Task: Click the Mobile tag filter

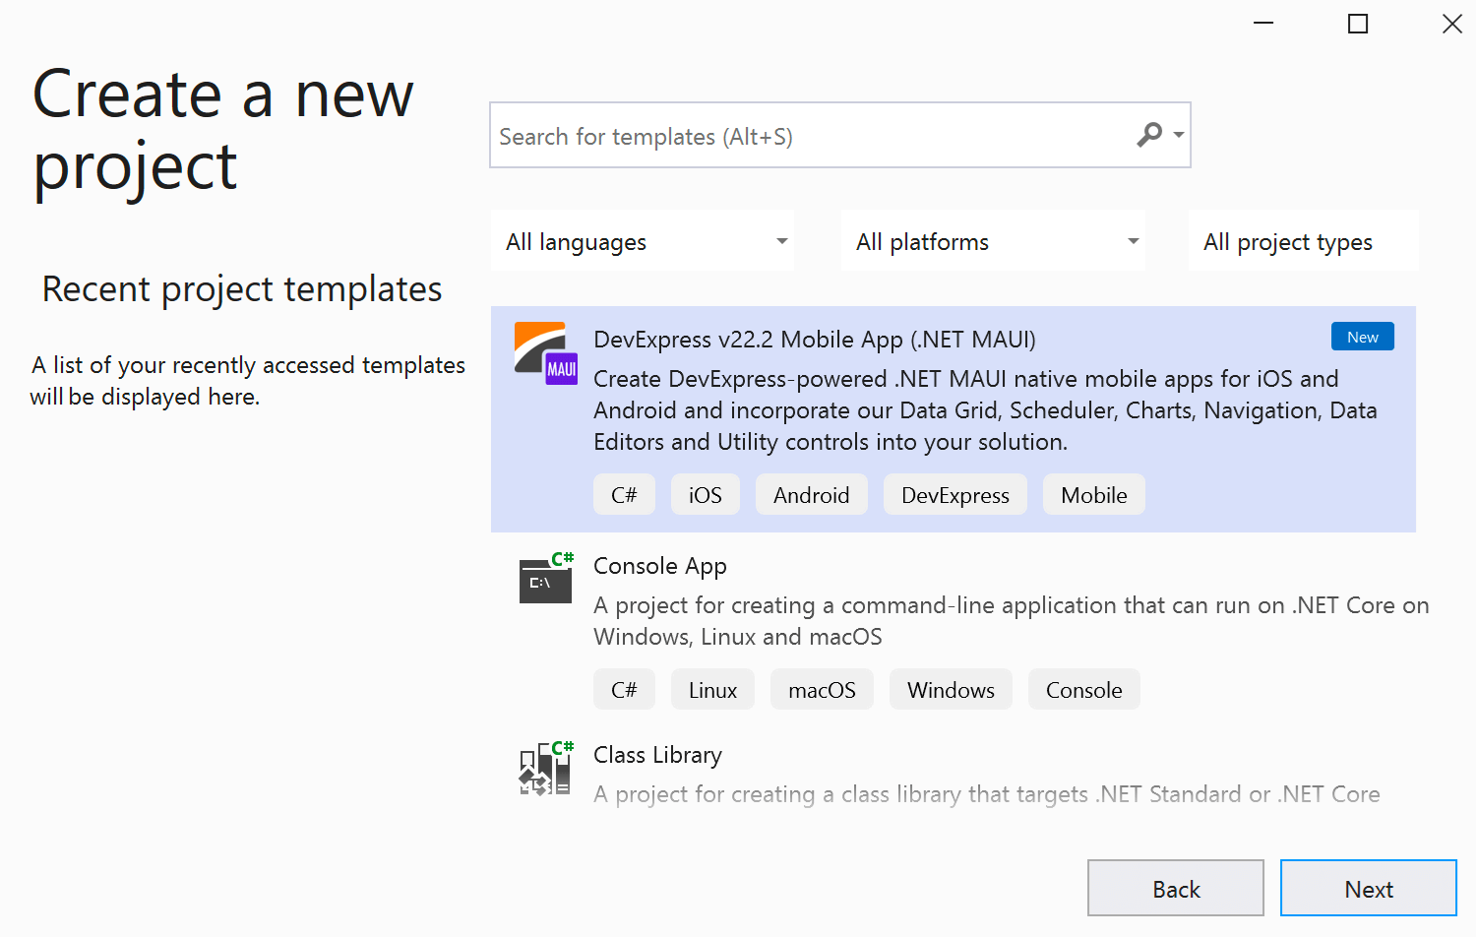Action: [1093, 494]
